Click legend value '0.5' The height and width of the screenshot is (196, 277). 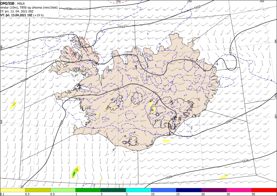pyautogui.click(x=52, y=194)
